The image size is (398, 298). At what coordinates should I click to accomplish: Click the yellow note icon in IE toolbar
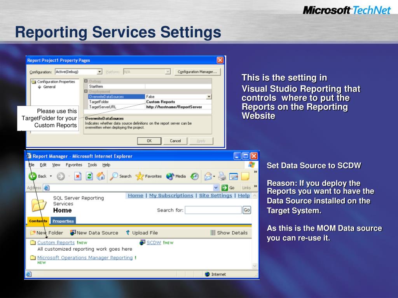tap(245, 176)
